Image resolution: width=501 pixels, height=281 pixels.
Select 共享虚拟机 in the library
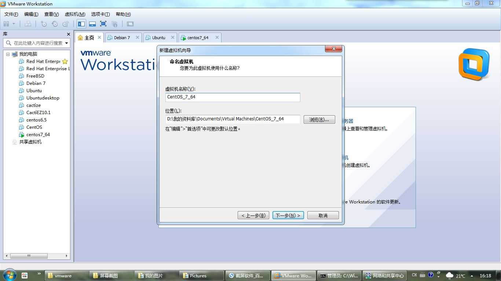(30, 142)
